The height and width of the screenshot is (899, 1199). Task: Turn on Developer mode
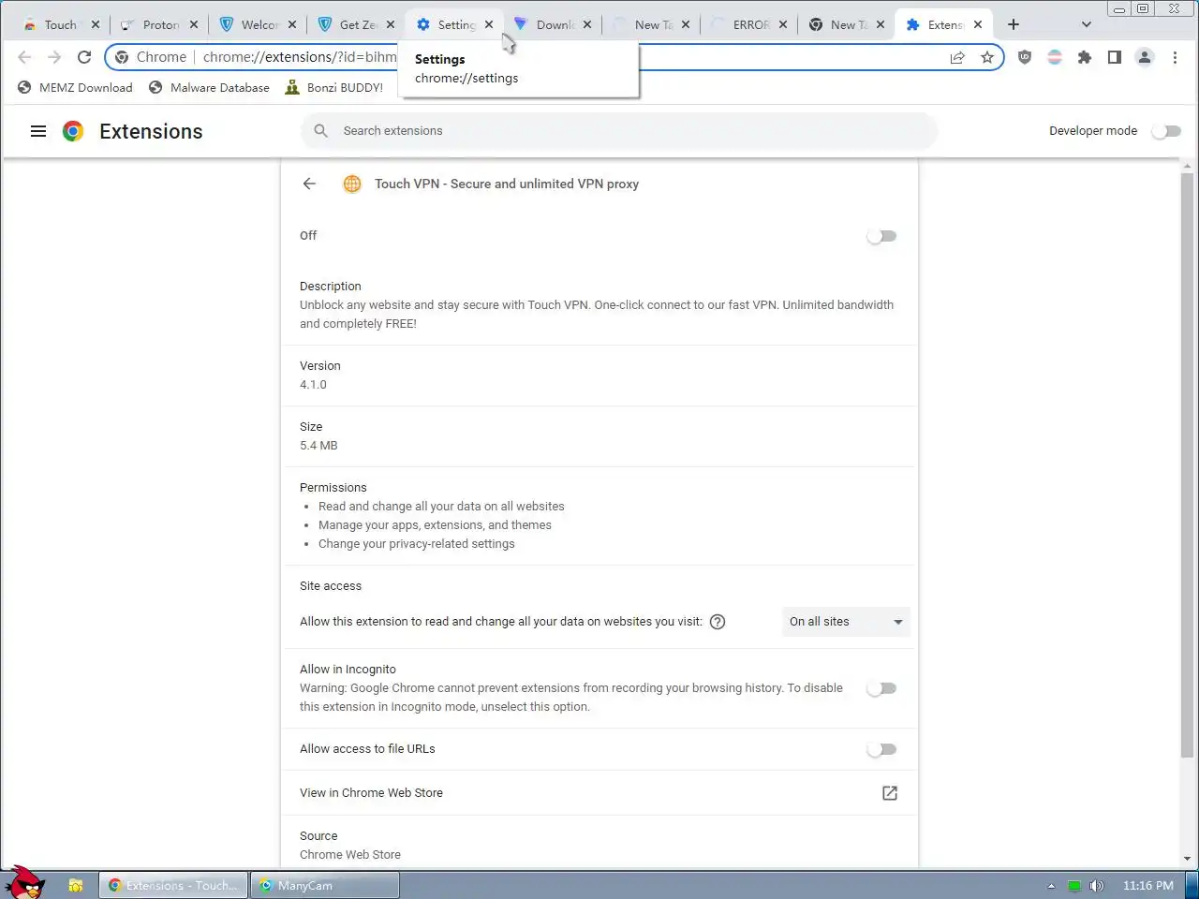[x=1166, y=131]
